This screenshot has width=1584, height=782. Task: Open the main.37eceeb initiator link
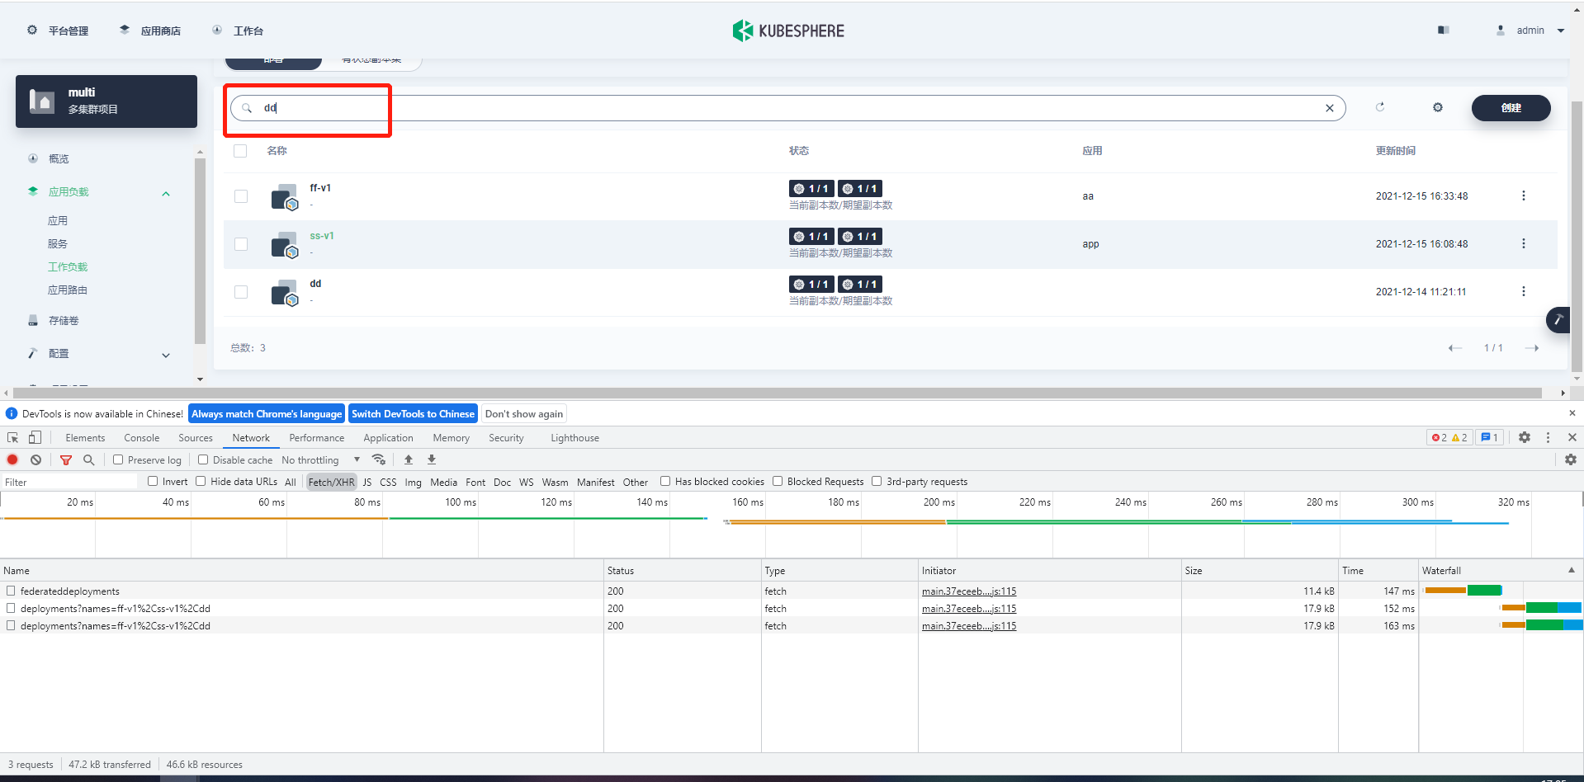968,591
